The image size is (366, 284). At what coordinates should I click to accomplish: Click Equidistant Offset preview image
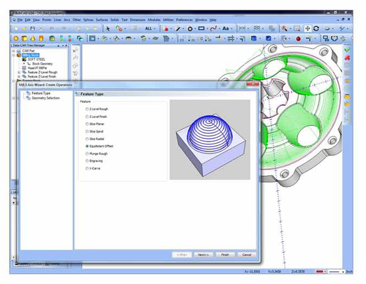(x=210, y=140)
